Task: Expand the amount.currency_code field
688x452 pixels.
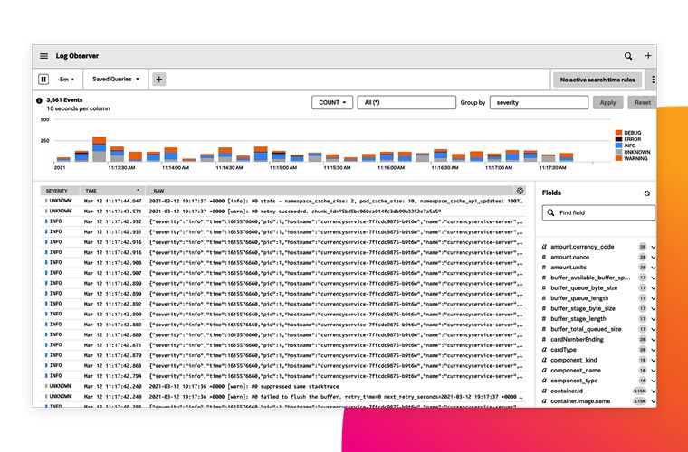Action: (654, 247)
